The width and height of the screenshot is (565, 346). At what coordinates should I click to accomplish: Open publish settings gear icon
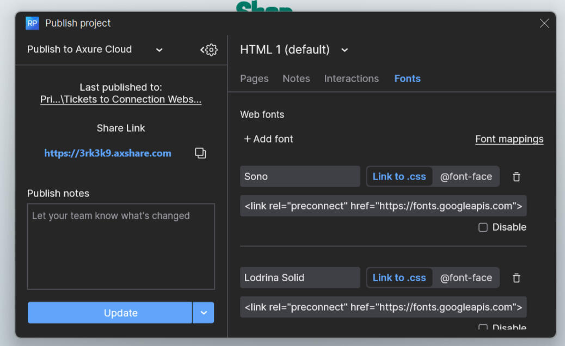point(209,50)
